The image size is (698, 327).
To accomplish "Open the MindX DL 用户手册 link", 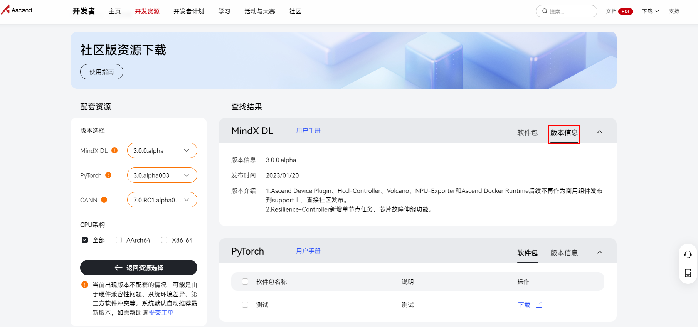I will [308, 131].
